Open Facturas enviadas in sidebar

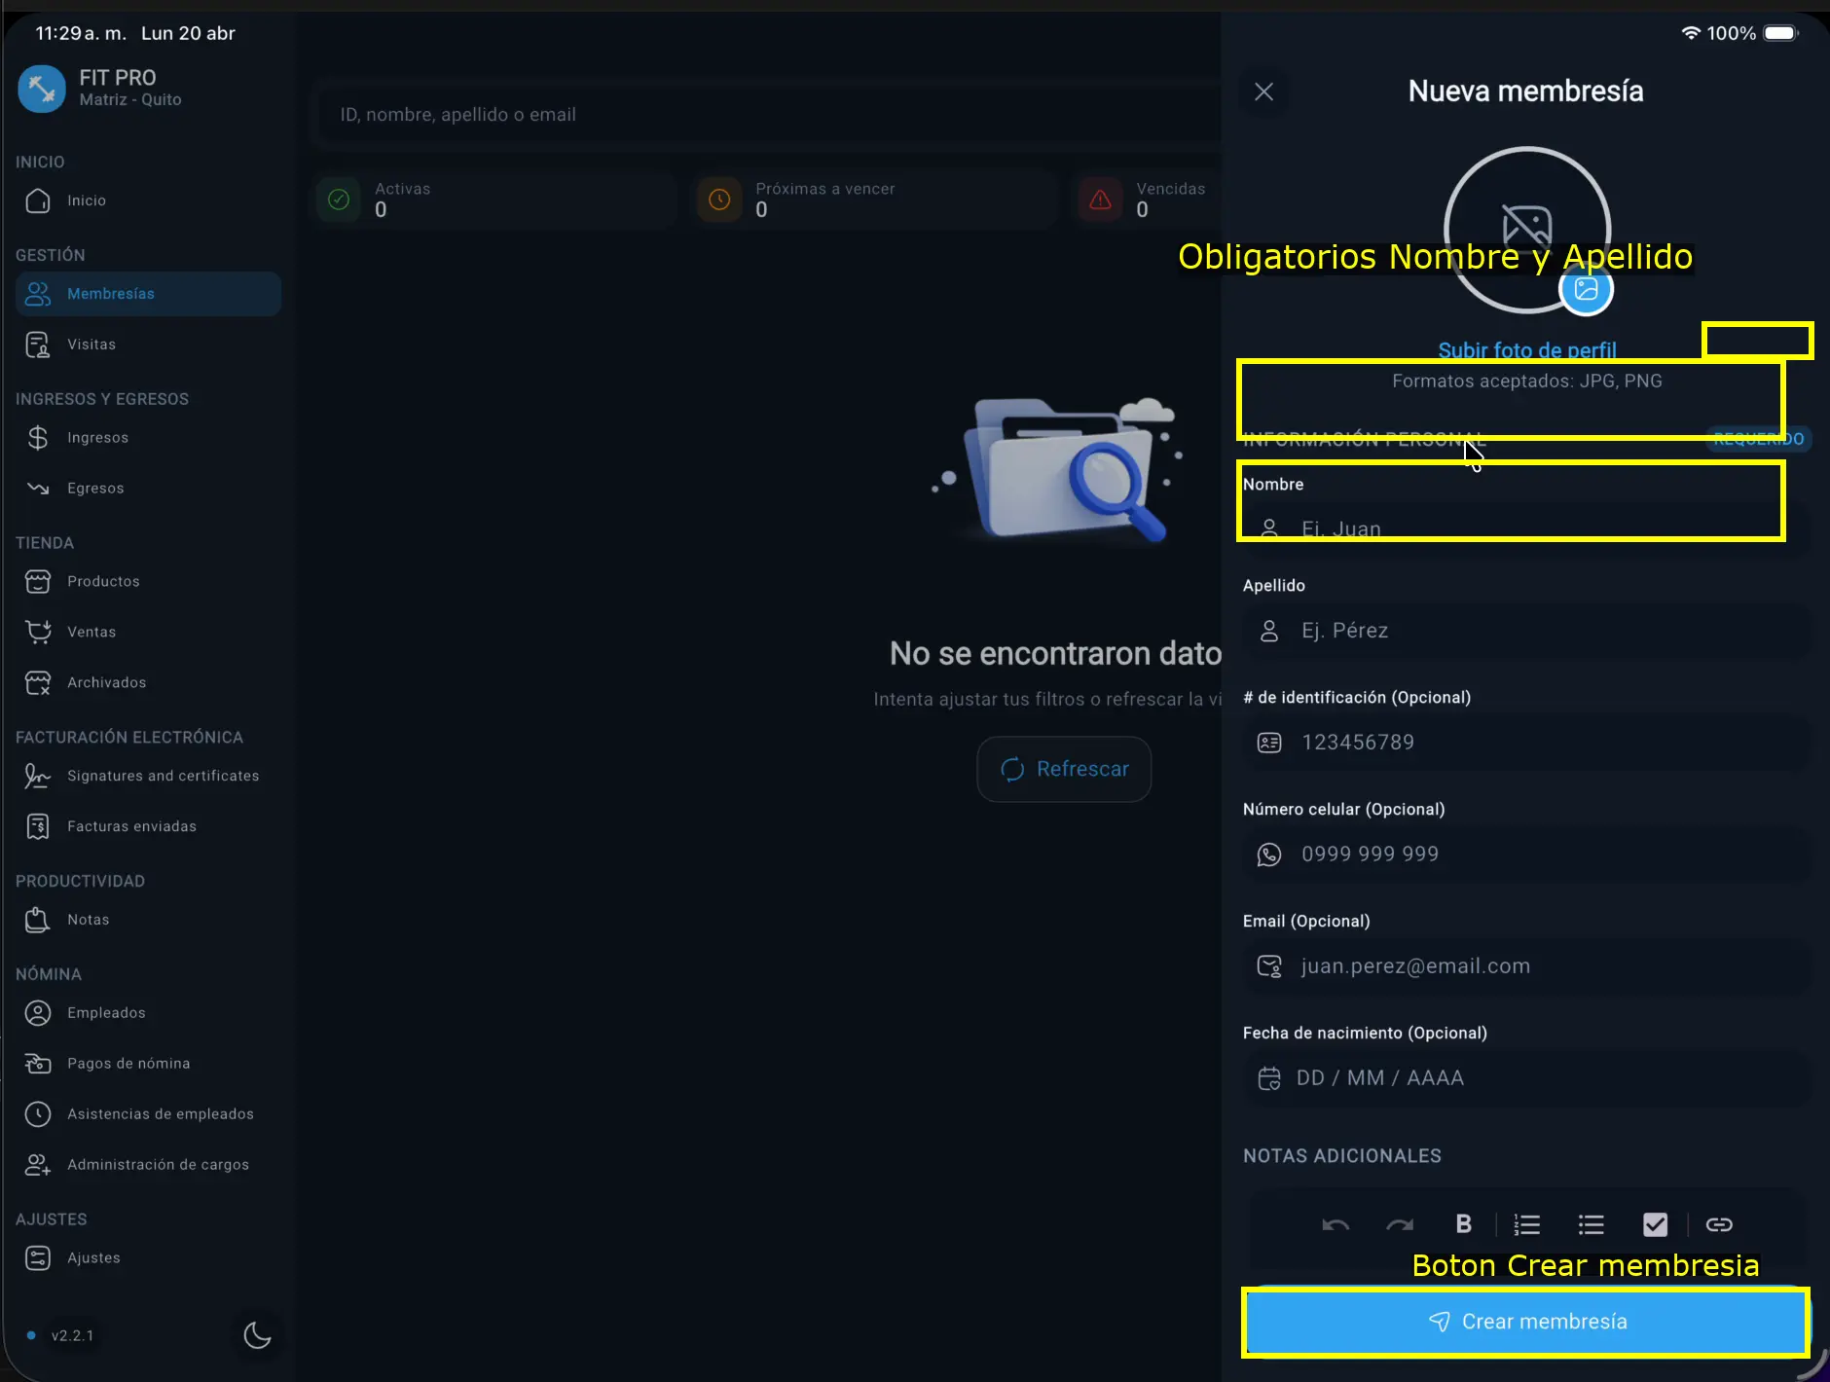[131, 826]
